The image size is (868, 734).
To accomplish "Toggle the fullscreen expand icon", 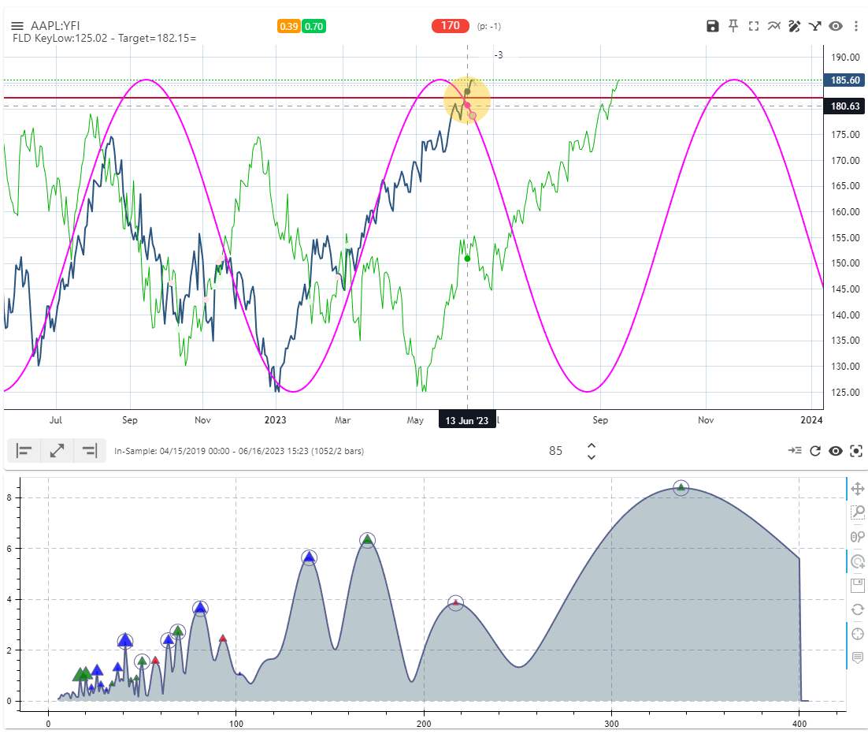I will point(752,25).
